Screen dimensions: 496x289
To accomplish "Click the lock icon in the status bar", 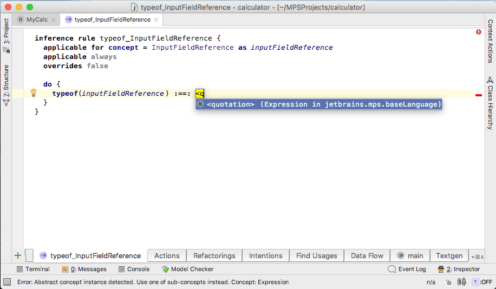I will [448, 282].
